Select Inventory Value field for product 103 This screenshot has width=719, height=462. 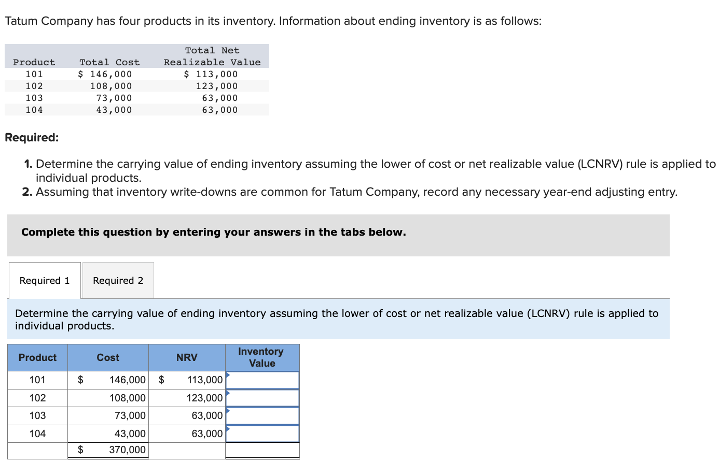pyautogui.click(x=262, y=415)
